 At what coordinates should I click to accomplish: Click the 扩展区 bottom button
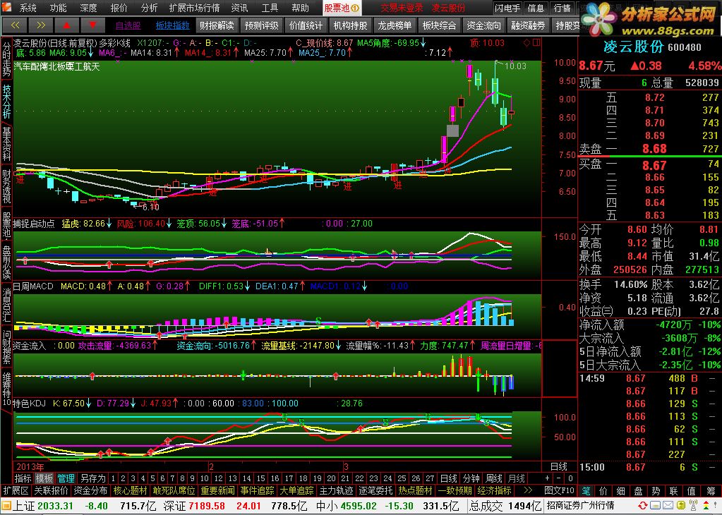click(x=16, y=490)
